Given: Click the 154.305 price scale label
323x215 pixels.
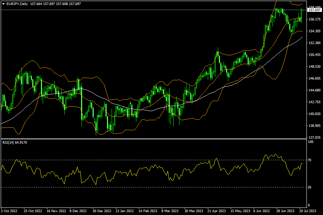Looking at the screenshot, I should (x=314, y=31).
